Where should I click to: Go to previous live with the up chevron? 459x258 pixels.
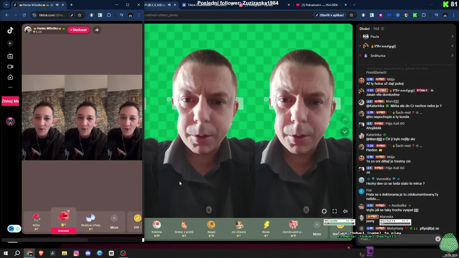[x=345, y=120]
